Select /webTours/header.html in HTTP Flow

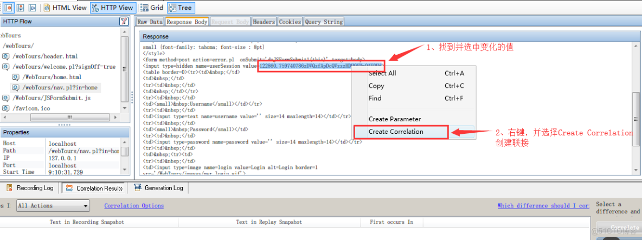(45, 56)
